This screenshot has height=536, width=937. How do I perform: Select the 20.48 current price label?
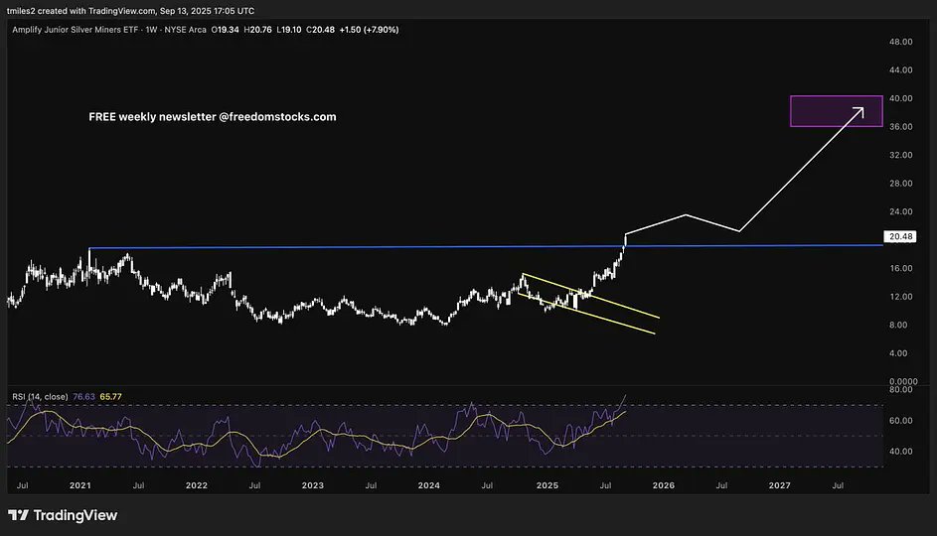click(x=900, y=236)
